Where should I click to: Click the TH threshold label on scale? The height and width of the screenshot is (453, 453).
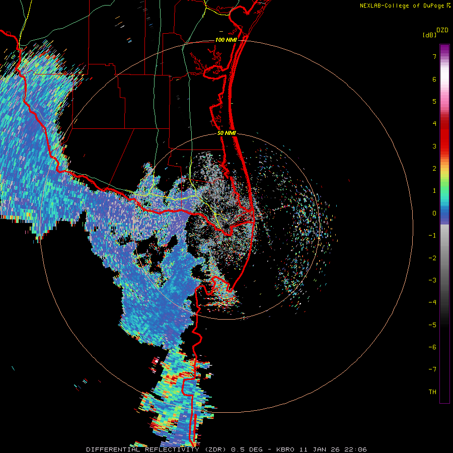tap(432, 392)
